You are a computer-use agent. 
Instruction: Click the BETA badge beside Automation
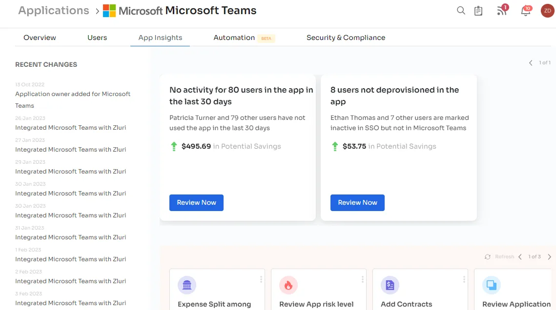click(x=267, y=38)
